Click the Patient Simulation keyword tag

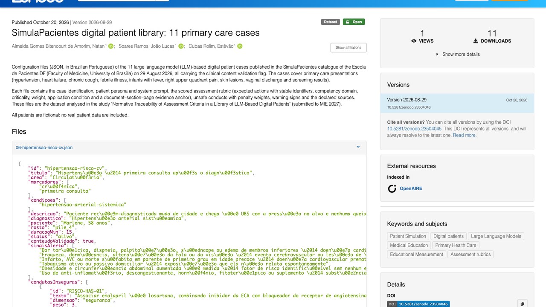click(408, 236)
